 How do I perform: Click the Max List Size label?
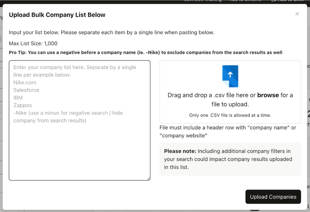click(x=33, y=43)
